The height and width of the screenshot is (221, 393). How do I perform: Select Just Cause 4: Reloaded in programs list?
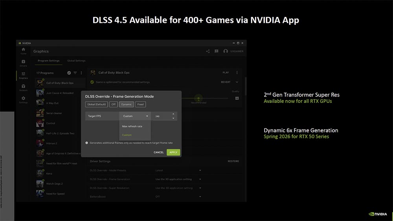(60, 93)
